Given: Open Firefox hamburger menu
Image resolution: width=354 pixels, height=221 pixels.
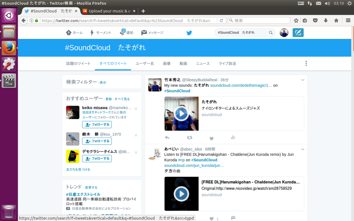Looking at the screenshot, I should [x=348, y=20].
